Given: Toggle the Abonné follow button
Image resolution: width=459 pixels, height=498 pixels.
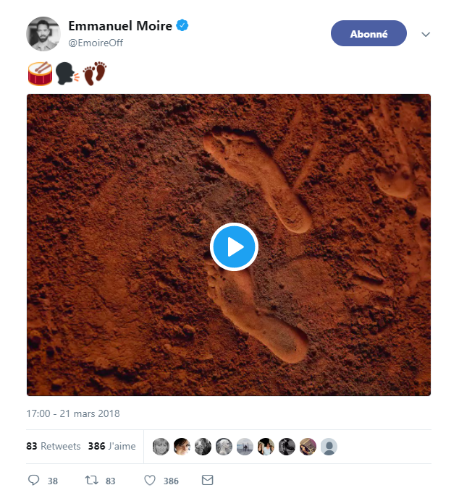Looking at the screenshot, I should click(369, 33).
